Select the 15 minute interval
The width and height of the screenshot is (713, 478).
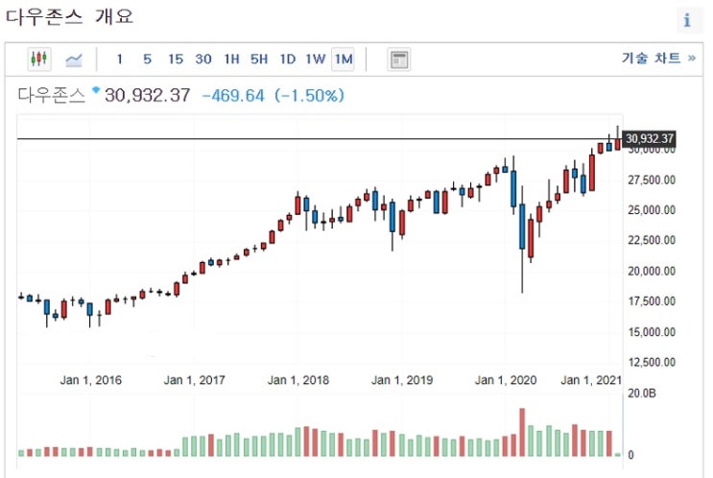click(x=175, y=60)
